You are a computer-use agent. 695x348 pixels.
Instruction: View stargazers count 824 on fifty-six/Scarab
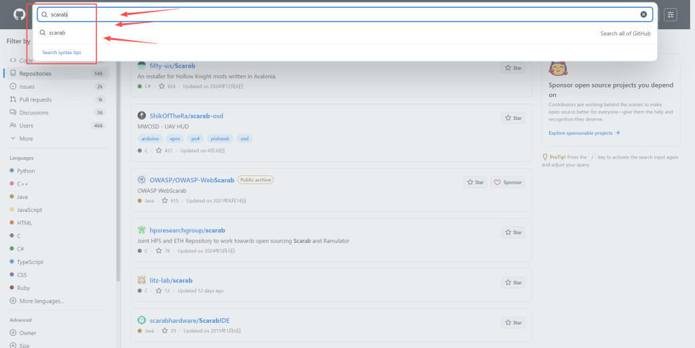point(168,87)
